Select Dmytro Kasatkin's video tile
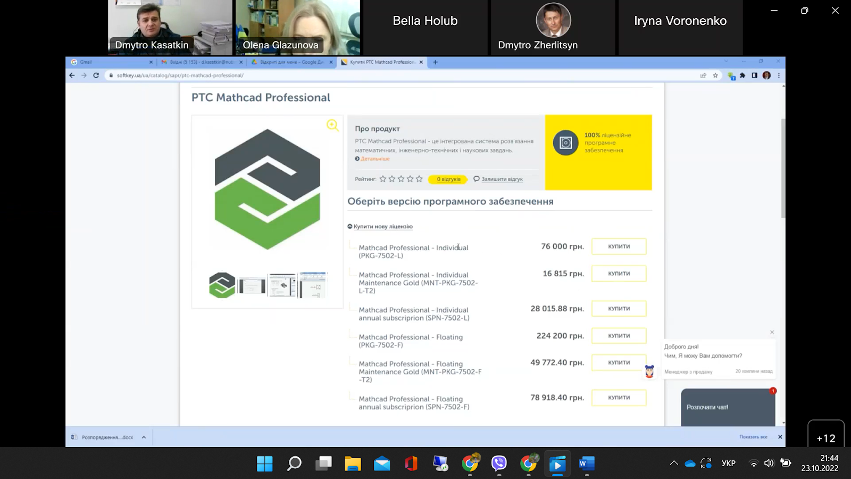This screenshot has height=479, width=851. [x=170, y=27]
